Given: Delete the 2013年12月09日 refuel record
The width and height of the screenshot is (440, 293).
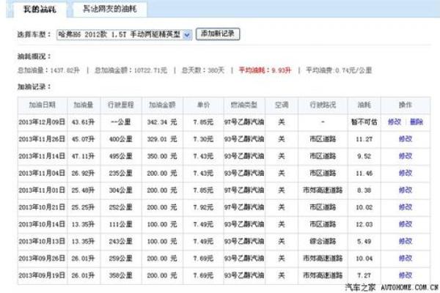Looking at the screenshot, I should [x=416, y=122].
